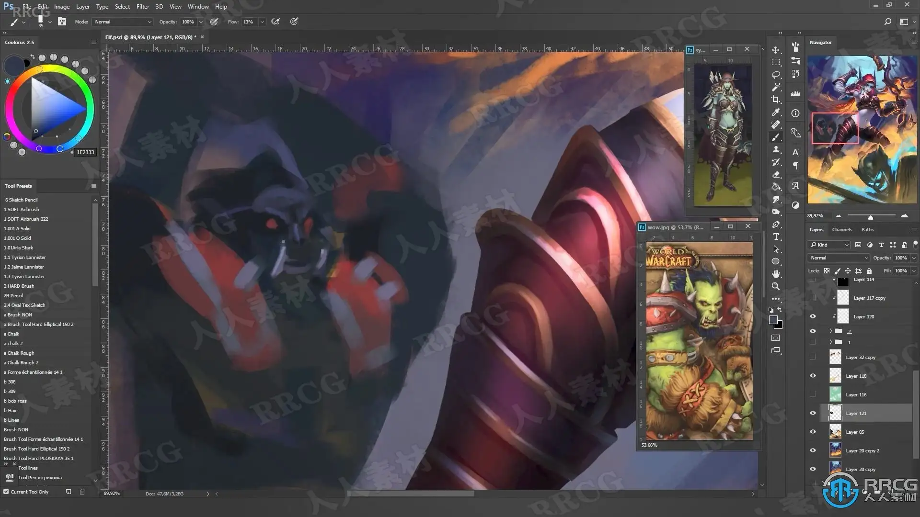920x517 pixels.
Task: Select the Clone Stamp tool
Action: tap(776, 149)
